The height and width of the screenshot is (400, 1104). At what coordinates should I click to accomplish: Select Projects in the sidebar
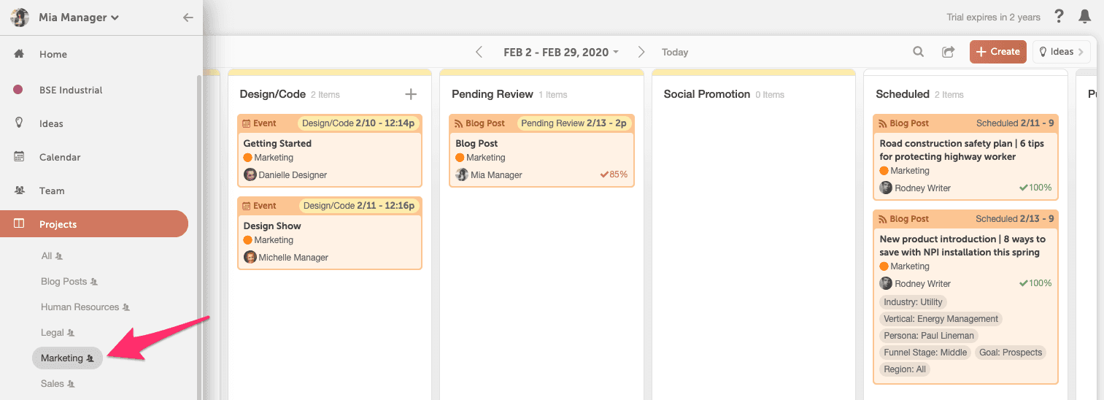tap(94, 224)
